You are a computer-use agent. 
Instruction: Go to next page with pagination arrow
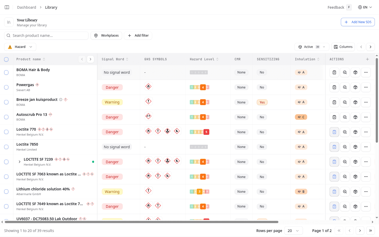point(360,231)
